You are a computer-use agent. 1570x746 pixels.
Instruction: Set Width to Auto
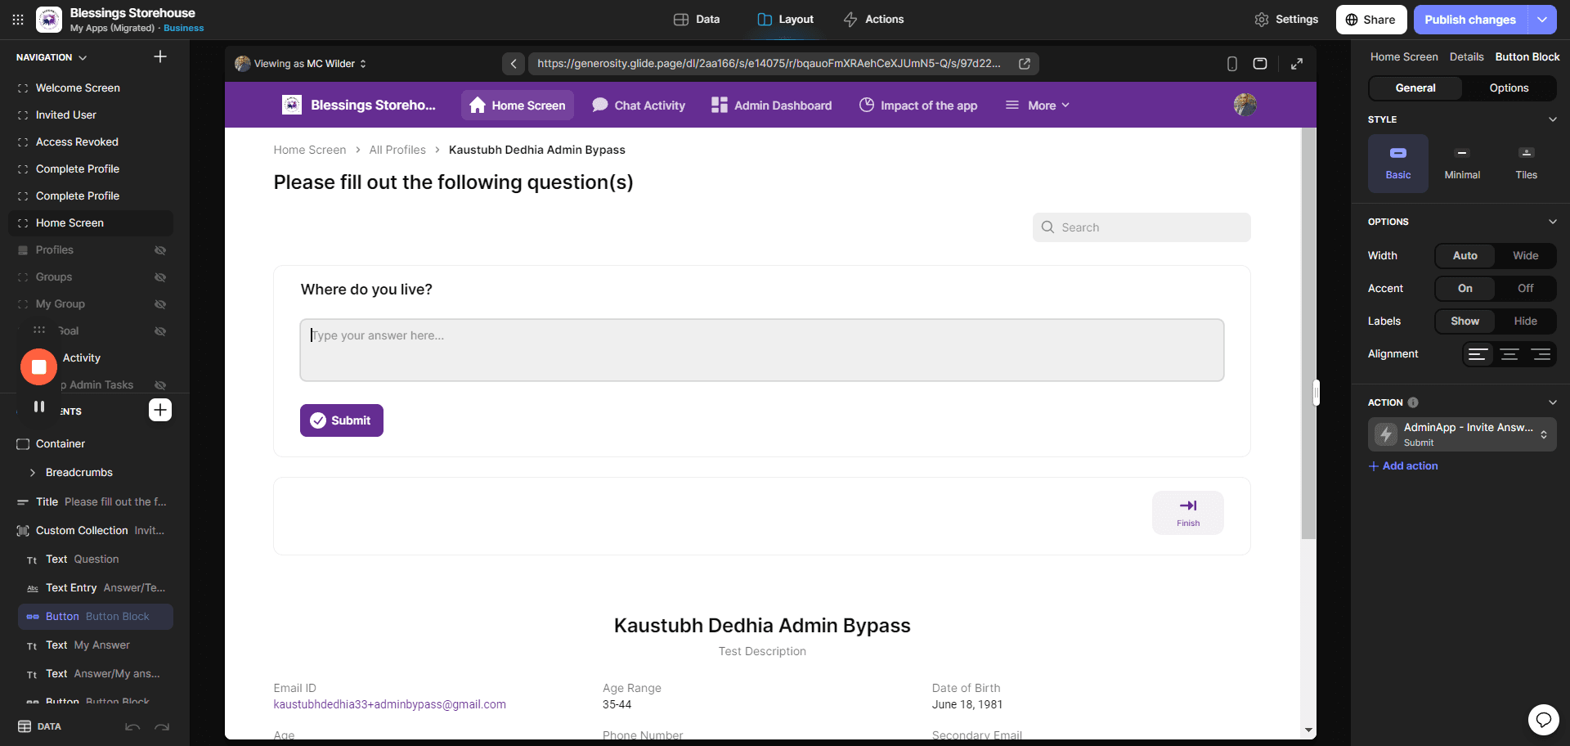[1465, 256]
